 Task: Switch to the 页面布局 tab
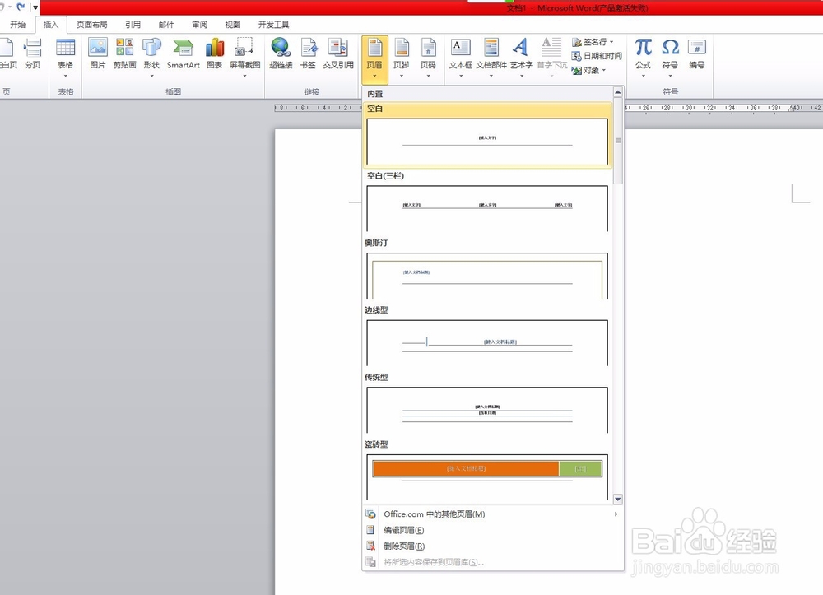coord(92,24)
